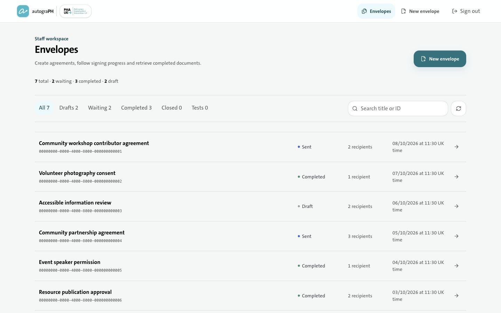Click the 3 recipients count
Screen dimensions: 501x313
tap(360, 236)
